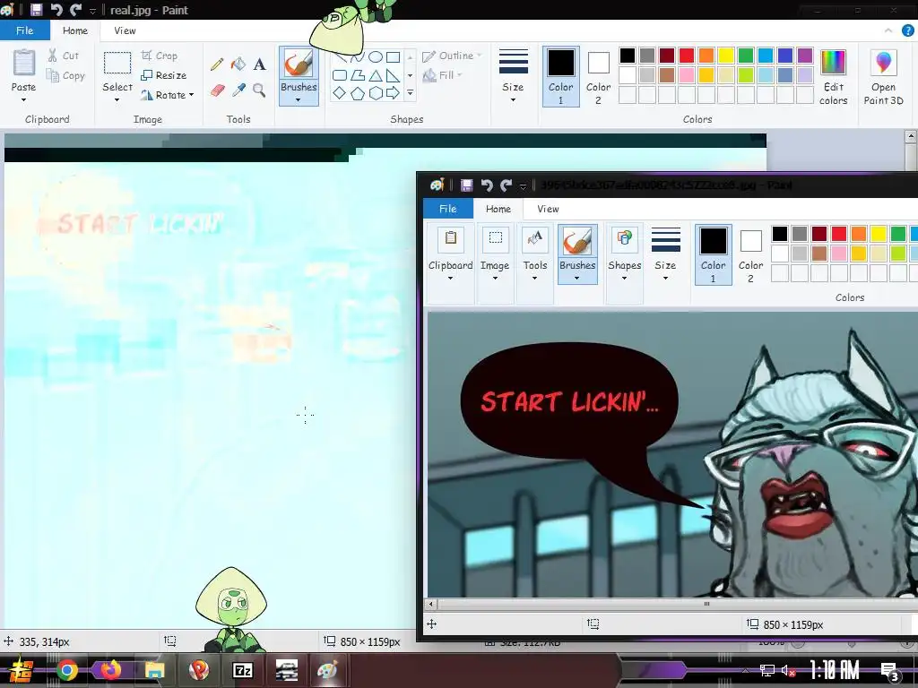Open the Outline dropdown

[452, 56]
